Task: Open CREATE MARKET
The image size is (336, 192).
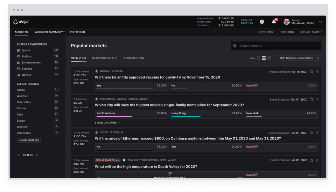Action: point(311,32)
